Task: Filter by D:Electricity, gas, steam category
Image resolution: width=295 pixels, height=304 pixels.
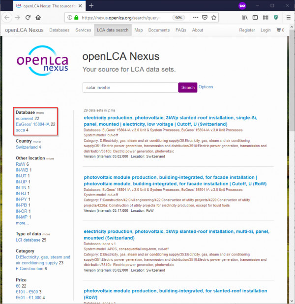Action: pos(43,260)
